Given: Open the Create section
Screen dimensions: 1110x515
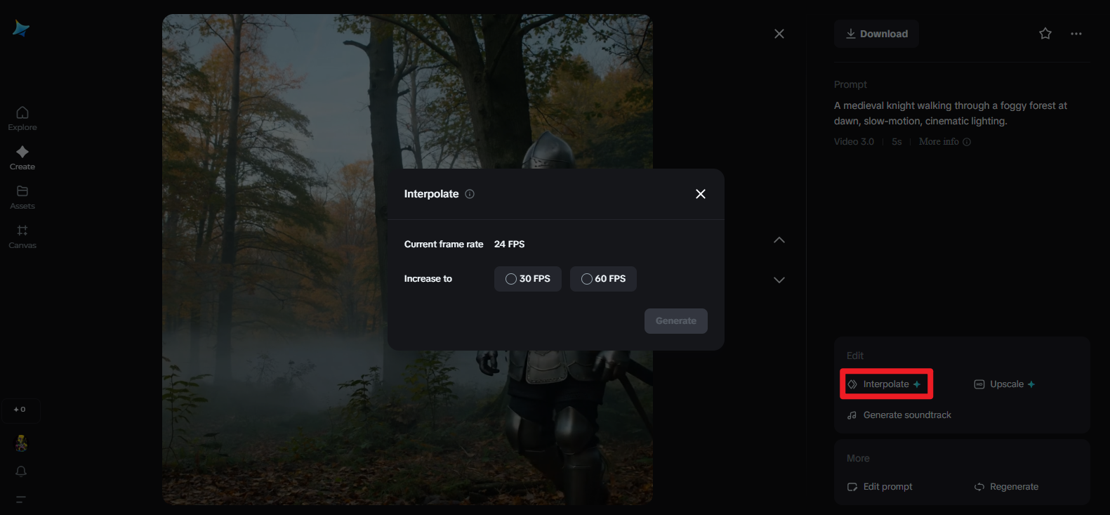Looking at the screenshot, I should tap(22, 157).
